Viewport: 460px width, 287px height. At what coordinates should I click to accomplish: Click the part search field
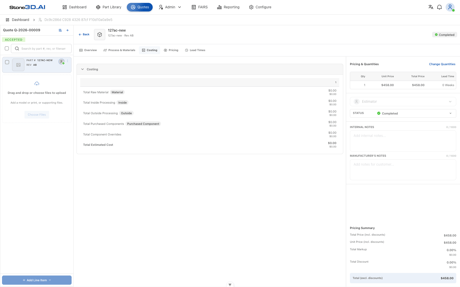click(x=41, y=49)
